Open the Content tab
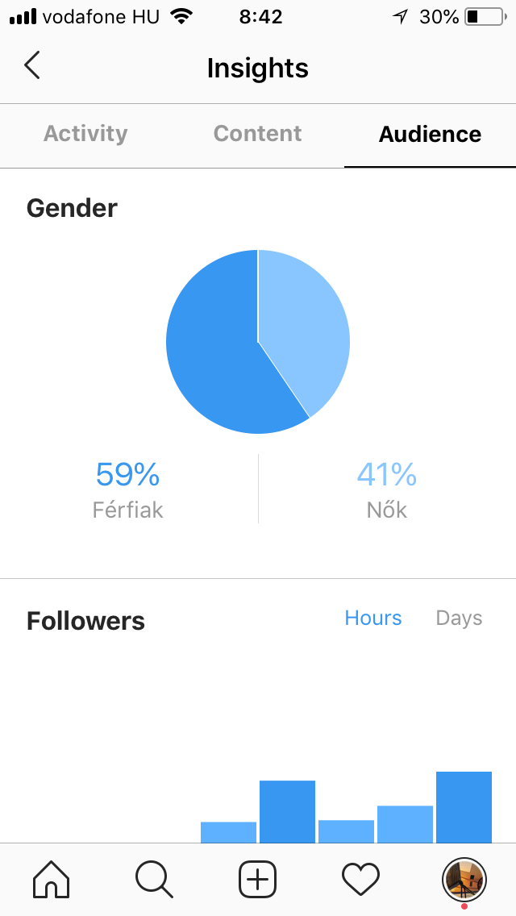The image size is (516, 916). [x=256, y=134]
